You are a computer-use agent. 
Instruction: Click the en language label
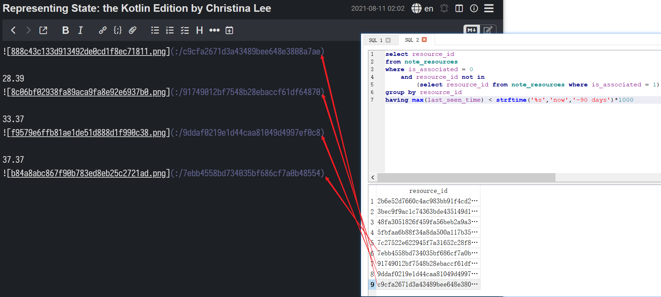coord(429,9)
